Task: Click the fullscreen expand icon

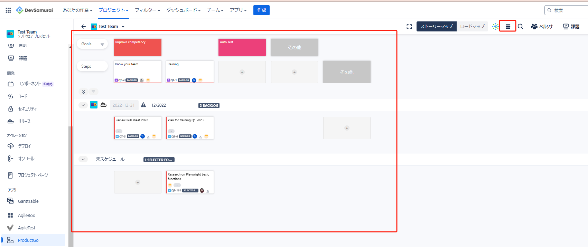Action: 409,27
